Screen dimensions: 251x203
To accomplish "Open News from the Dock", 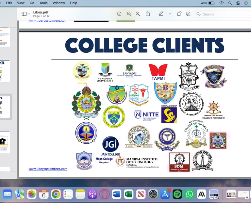I will click(141, 194).
